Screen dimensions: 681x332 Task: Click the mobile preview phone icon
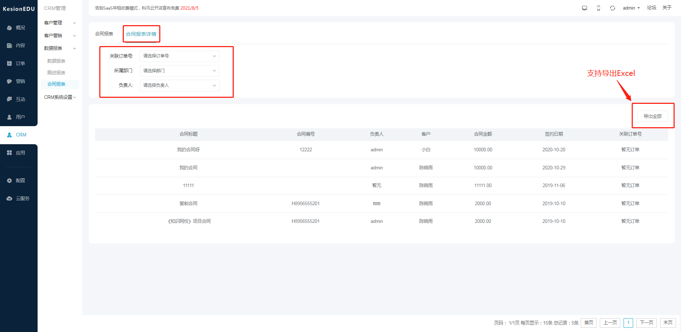598,8
